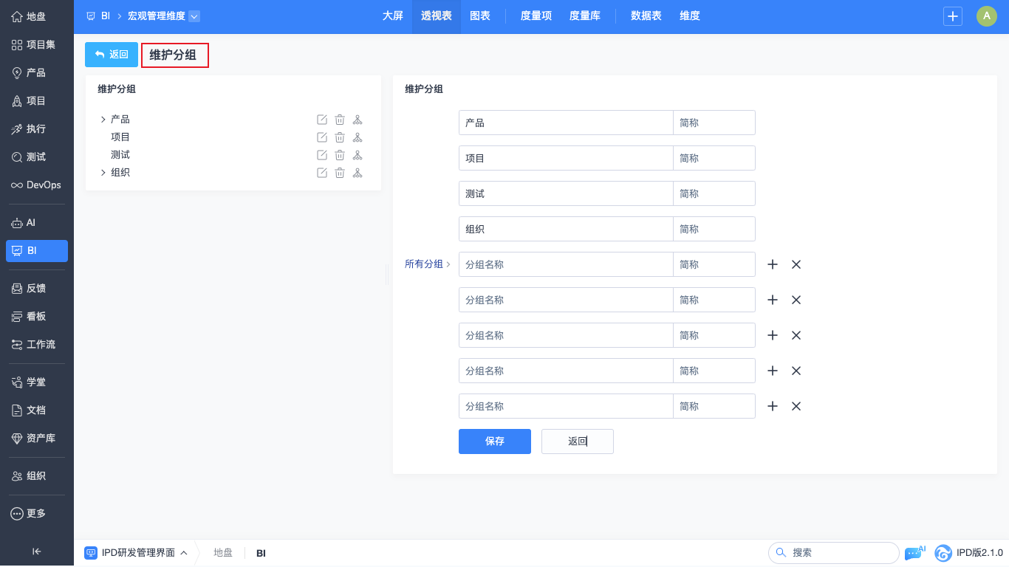Click the trash icon for 组织 group
This screenshot has width=1009, height=567.
tap(340, 173)
